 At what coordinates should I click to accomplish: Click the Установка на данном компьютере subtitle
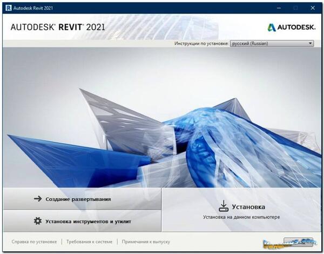(241, 217)
